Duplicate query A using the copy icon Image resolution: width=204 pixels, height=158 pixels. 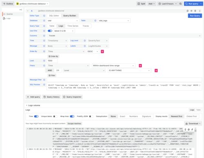coord(188,11)
